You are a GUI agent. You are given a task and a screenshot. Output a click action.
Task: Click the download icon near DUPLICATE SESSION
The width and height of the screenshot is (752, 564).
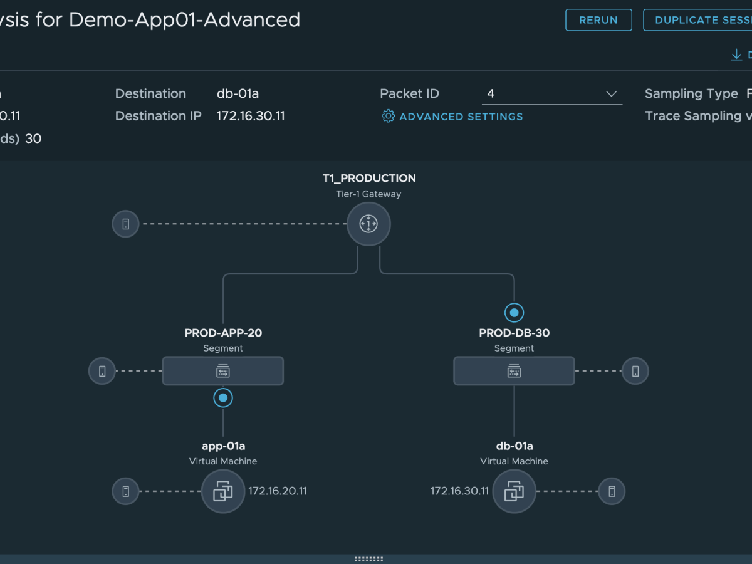[x=736, y=55]
